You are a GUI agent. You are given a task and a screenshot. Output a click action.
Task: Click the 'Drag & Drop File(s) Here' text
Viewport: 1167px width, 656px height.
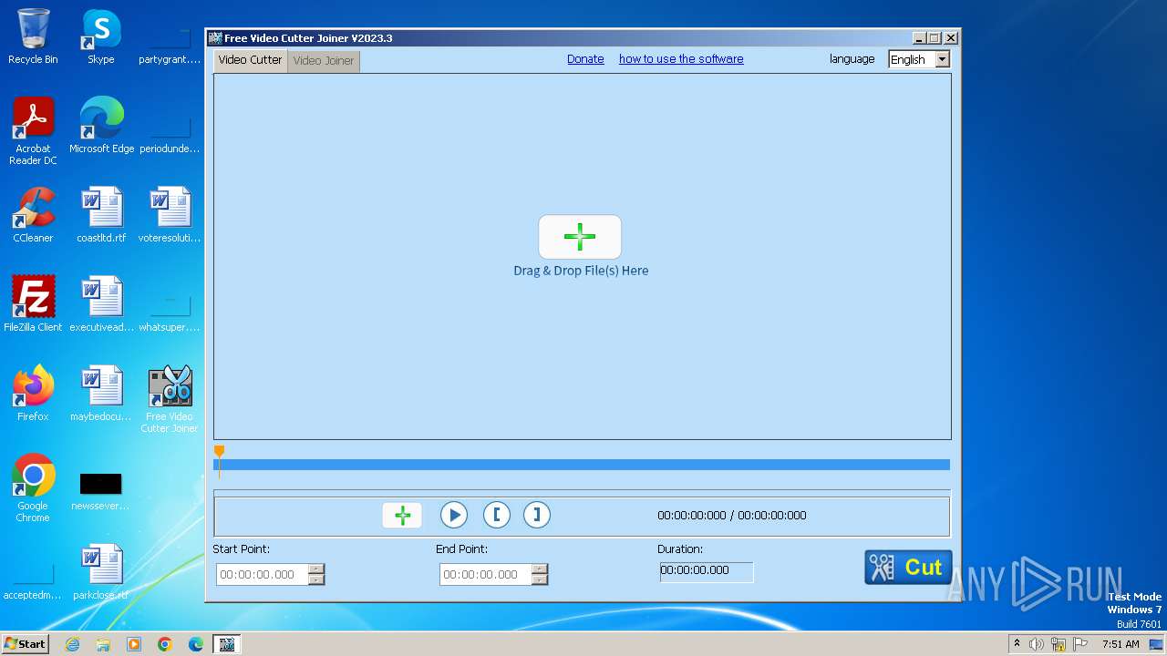click(581, 271)
